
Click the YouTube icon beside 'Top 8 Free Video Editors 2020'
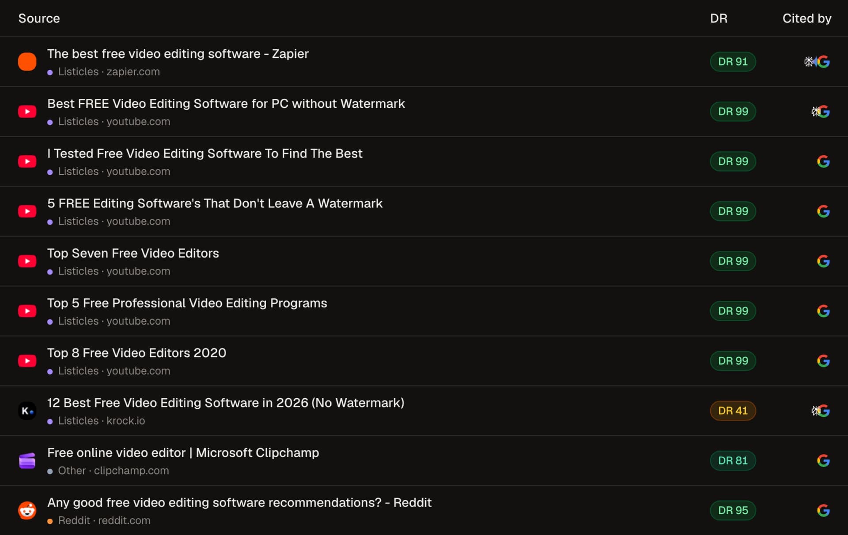[27, 361]
